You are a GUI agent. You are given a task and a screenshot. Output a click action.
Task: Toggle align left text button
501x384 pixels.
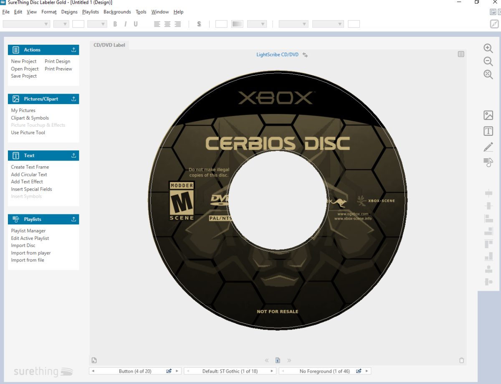[x=157, y=24]
